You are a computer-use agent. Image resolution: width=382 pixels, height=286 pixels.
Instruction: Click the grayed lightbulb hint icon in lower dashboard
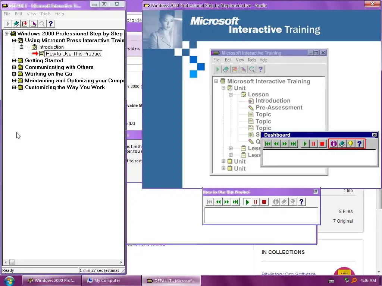[x=292, y=202]
